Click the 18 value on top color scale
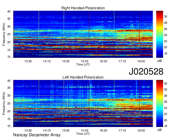The image size is (170, 138). point(165,53)
